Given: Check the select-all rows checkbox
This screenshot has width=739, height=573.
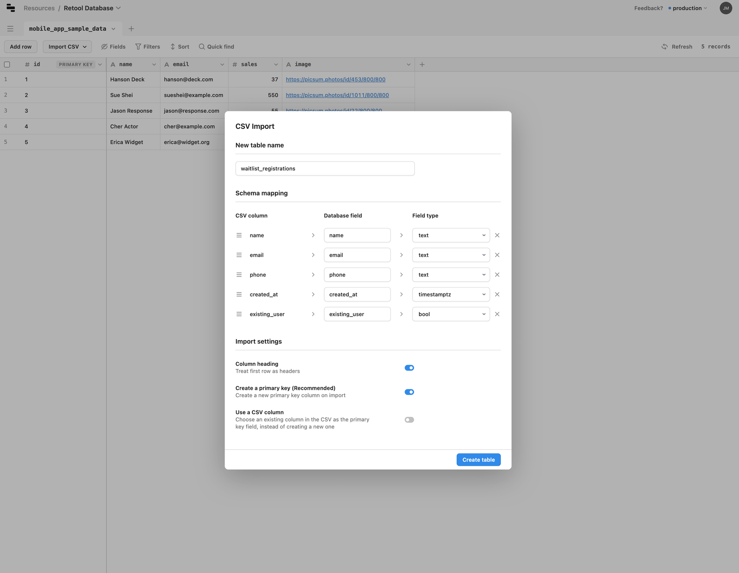Looking at the screenshot, I should pyautogui.click(x=7, y=65).
